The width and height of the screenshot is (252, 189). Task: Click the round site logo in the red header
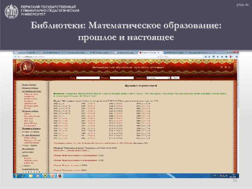[27, 67]
